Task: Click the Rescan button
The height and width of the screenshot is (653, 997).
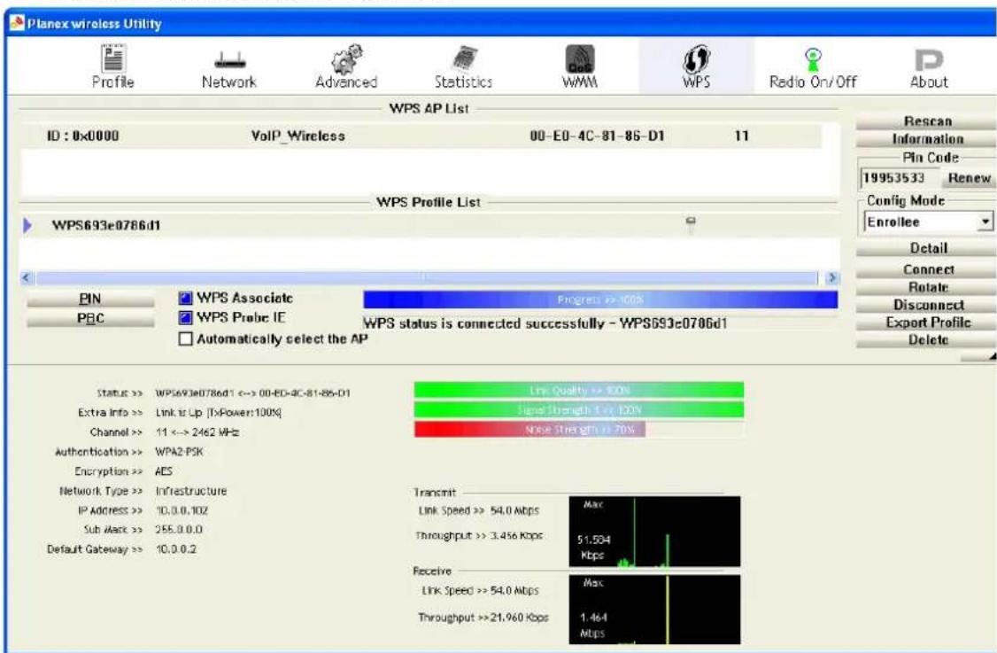Action: 928,120
